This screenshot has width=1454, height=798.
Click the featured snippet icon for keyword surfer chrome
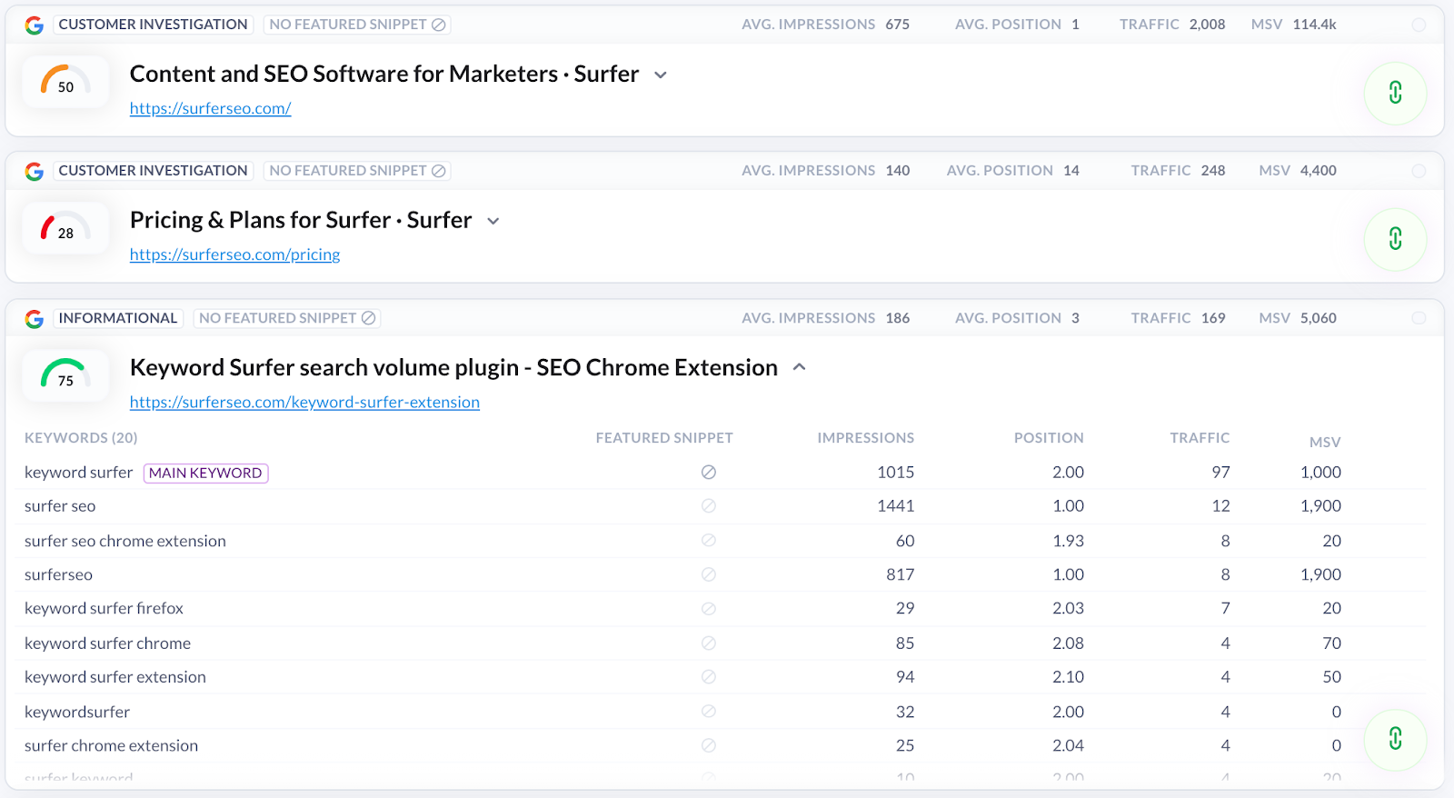pyautogui.click(x=709, y=643)
